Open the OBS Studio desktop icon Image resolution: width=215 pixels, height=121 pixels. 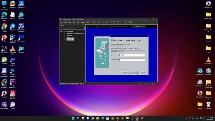point(4,49)
